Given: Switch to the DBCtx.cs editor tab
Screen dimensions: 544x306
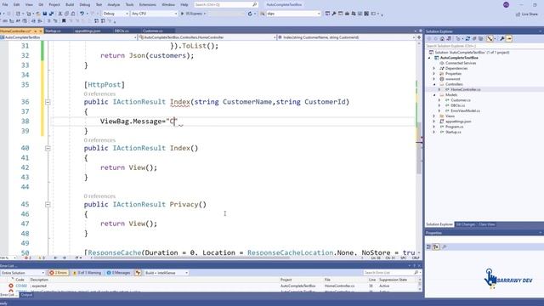Looking at the screenshot, I should pos(122,31).
